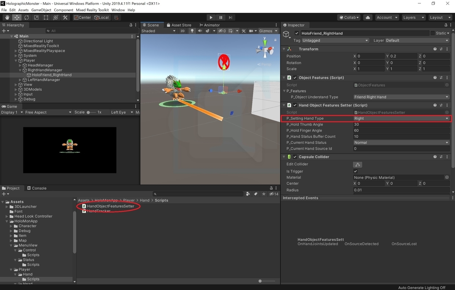
Task: Click favorites star icon in Project
Action: tap(264, 194)
